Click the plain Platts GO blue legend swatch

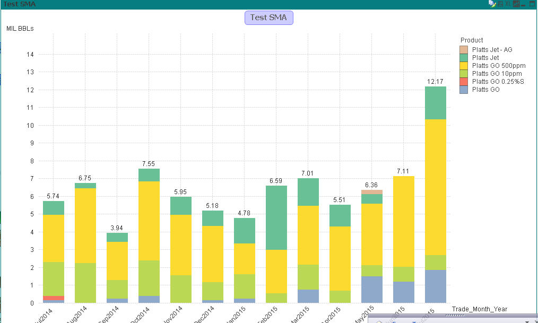464,90
